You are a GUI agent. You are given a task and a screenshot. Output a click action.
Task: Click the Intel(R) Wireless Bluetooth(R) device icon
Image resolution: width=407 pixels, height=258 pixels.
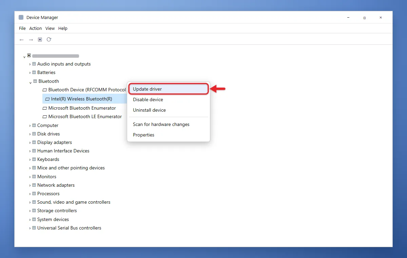coord(47,99)
